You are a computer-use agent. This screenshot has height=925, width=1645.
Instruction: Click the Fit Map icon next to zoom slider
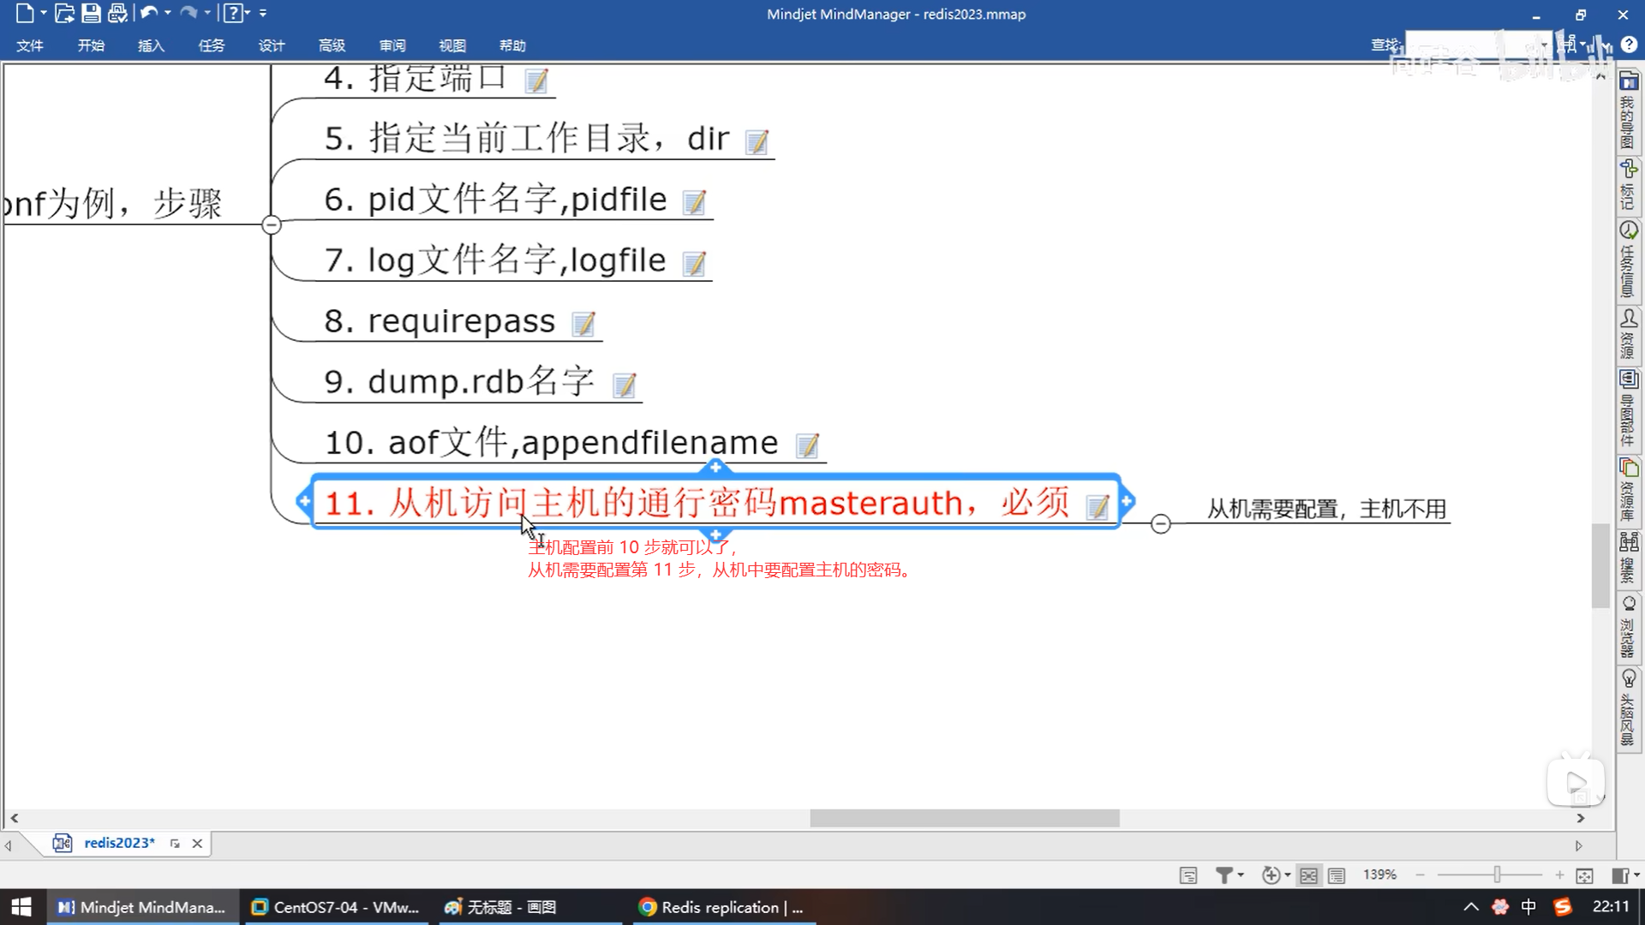[1584, 875]
